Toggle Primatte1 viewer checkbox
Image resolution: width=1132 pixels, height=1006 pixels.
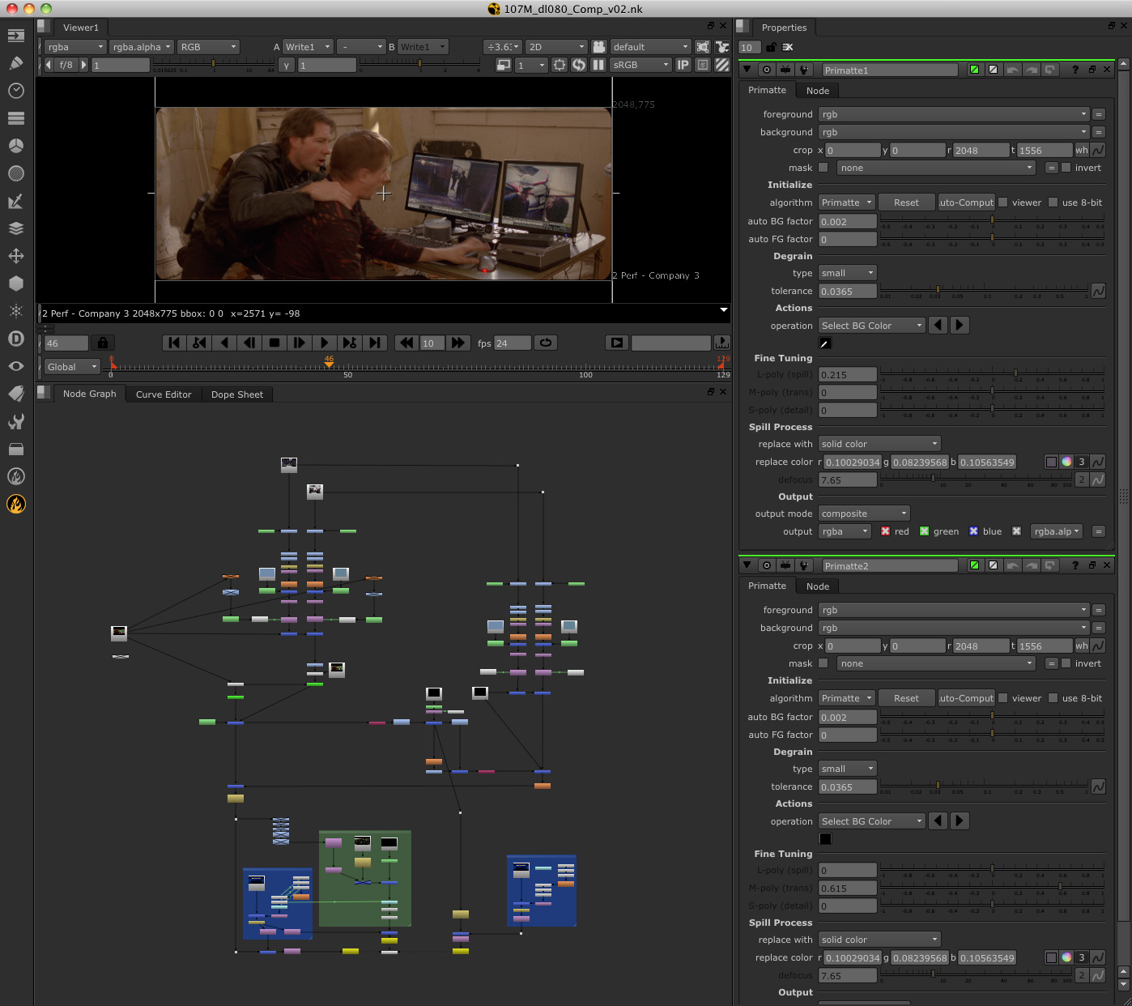[1003, 202]
